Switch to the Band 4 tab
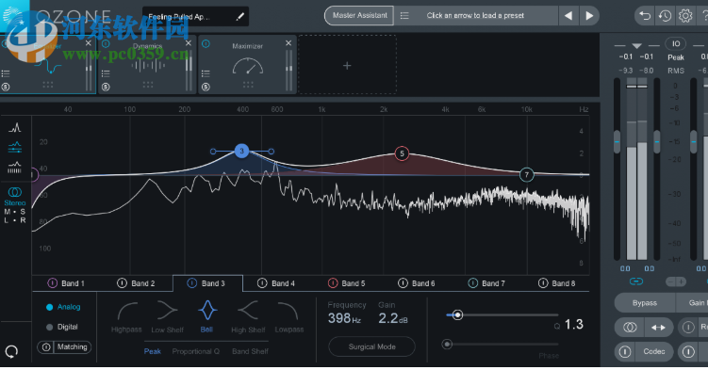This screenshot has height=370, width=708. pyautogui.click(x=277, y=283)
